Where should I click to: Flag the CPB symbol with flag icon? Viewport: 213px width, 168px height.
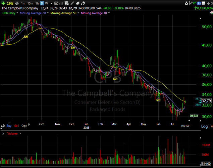tap(191, 3)
